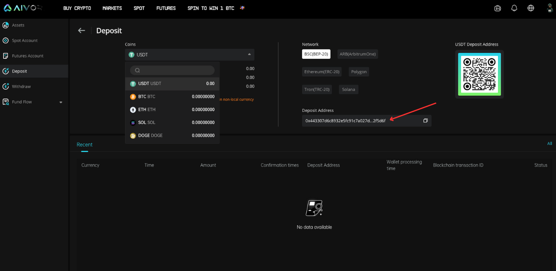Click the Time column header
Image resolution: width=556 pixels, height=271 pixels.
[x=149, y=165]
